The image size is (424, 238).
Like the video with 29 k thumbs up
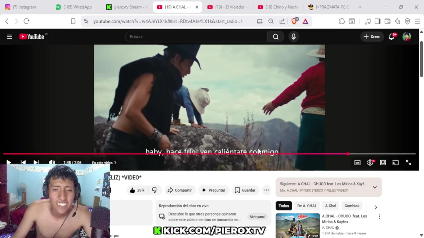(x=137, y=190)
